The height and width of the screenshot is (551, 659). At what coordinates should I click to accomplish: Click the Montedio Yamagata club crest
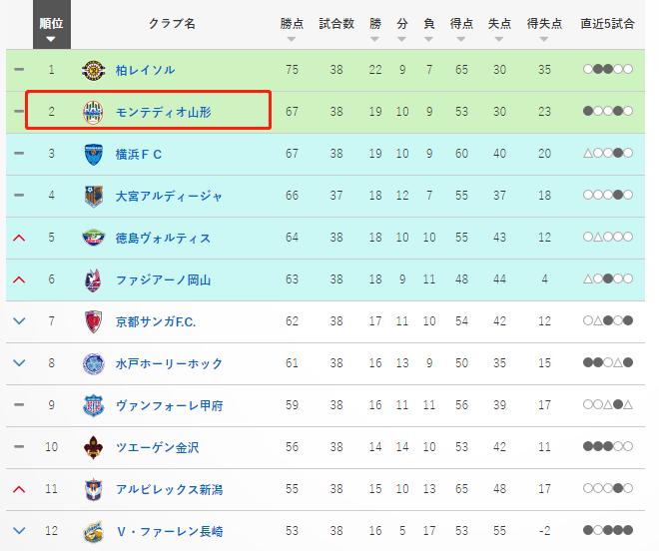[93, 112]
